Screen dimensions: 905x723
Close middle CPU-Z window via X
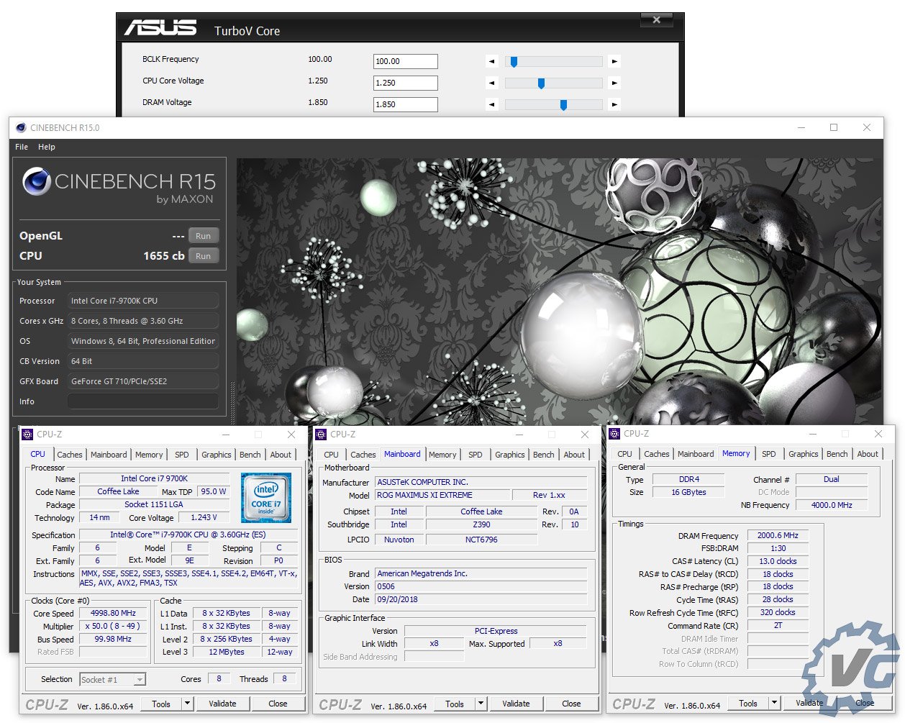coord(585,435)
